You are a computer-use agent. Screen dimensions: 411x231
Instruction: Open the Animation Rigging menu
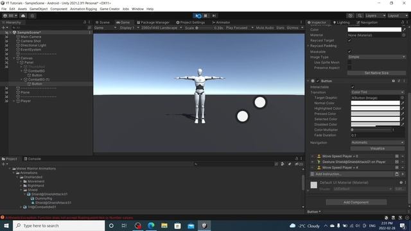point(83,9)
